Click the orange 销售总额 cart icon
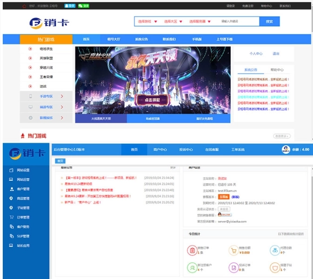 tap(234, 250)
